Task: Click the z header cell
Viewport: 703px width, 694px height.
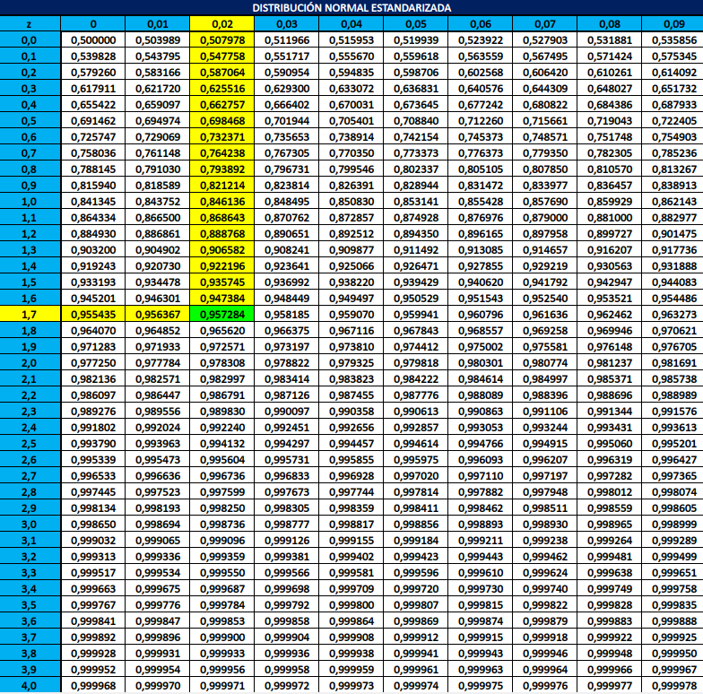Action: (x=30, y=24)
